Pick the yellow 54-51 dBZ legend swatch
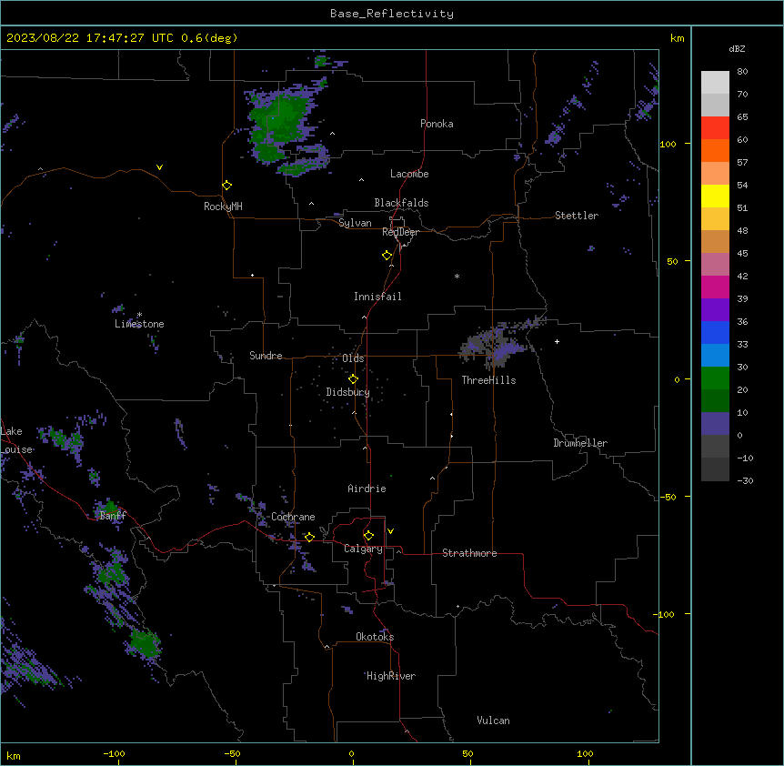This screenshot has height=766, width=784. [x=715, y=196]
